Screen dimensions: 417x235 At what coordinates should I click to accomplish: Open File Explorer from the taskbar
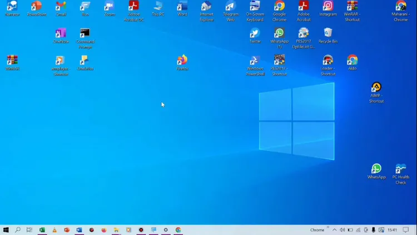click(116, 229)
